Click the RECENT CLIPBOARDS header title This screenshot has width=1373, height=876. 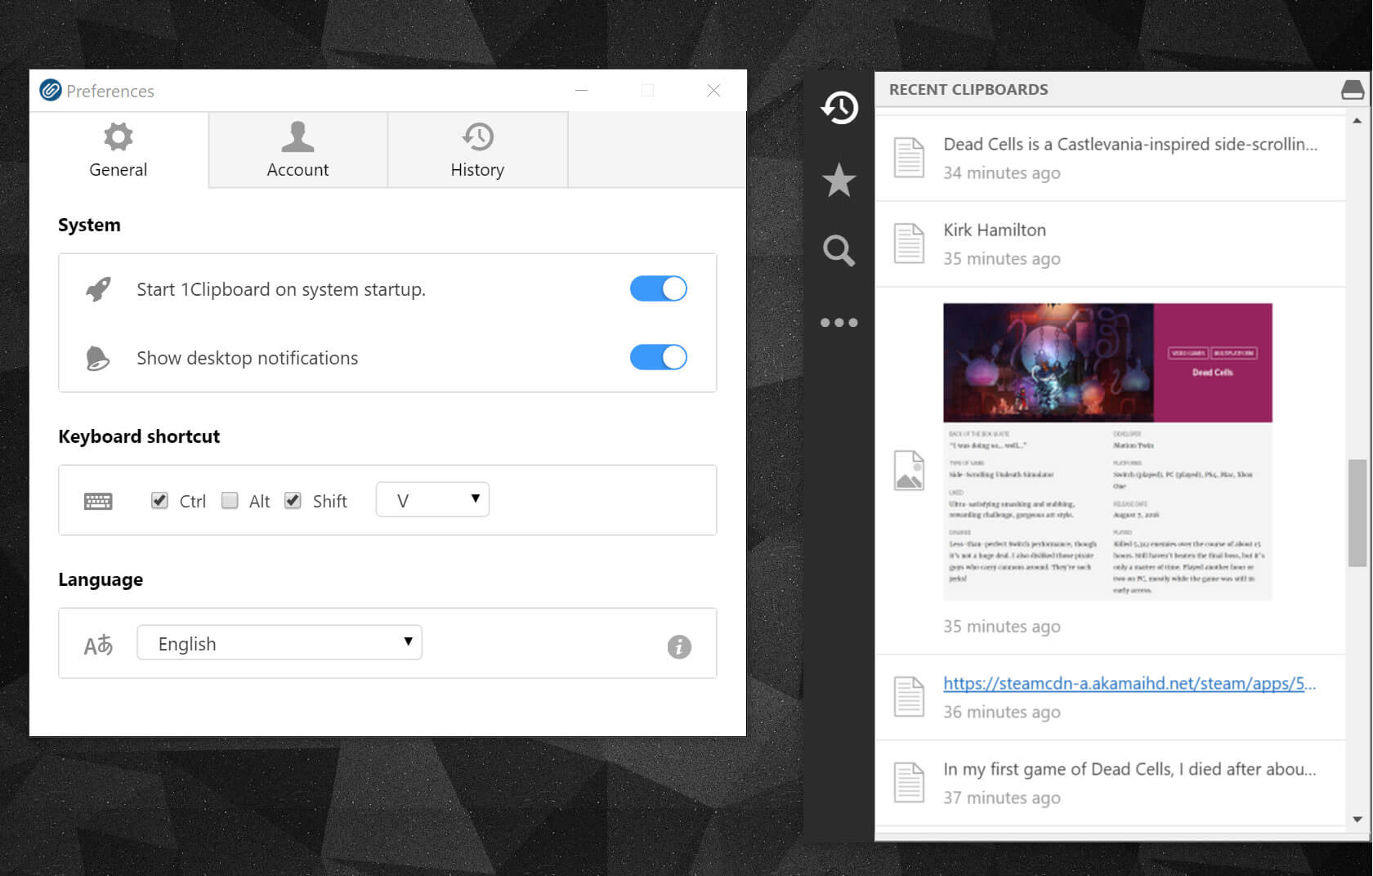(968, 89)
